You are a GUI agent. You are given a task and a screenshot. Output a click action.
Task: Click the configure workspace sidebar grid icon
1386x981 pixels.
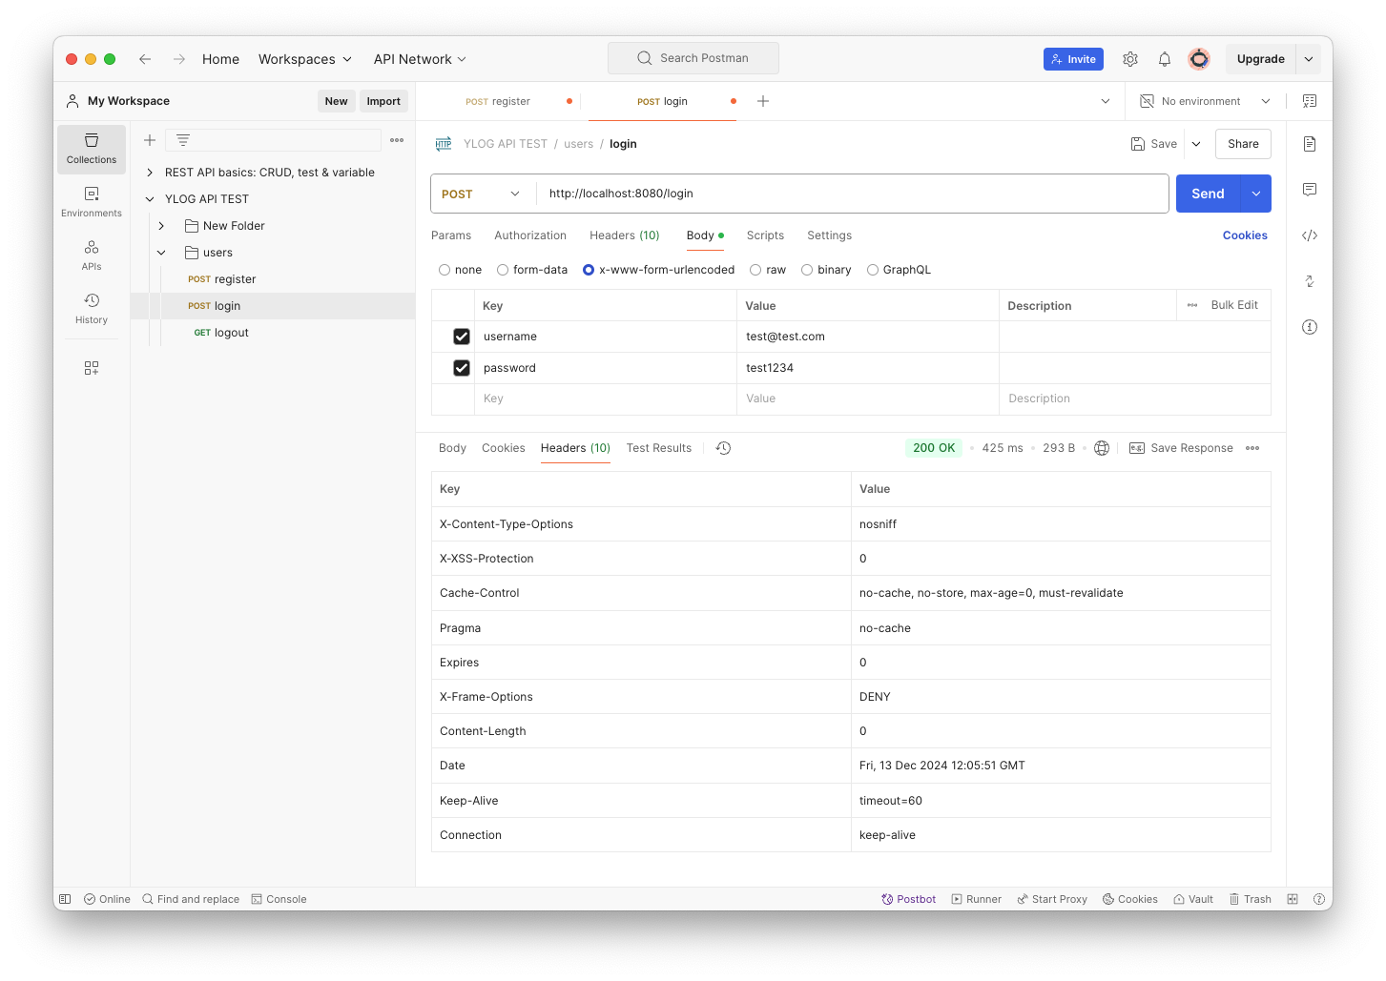pyautogui.click(x=92, y=368)
